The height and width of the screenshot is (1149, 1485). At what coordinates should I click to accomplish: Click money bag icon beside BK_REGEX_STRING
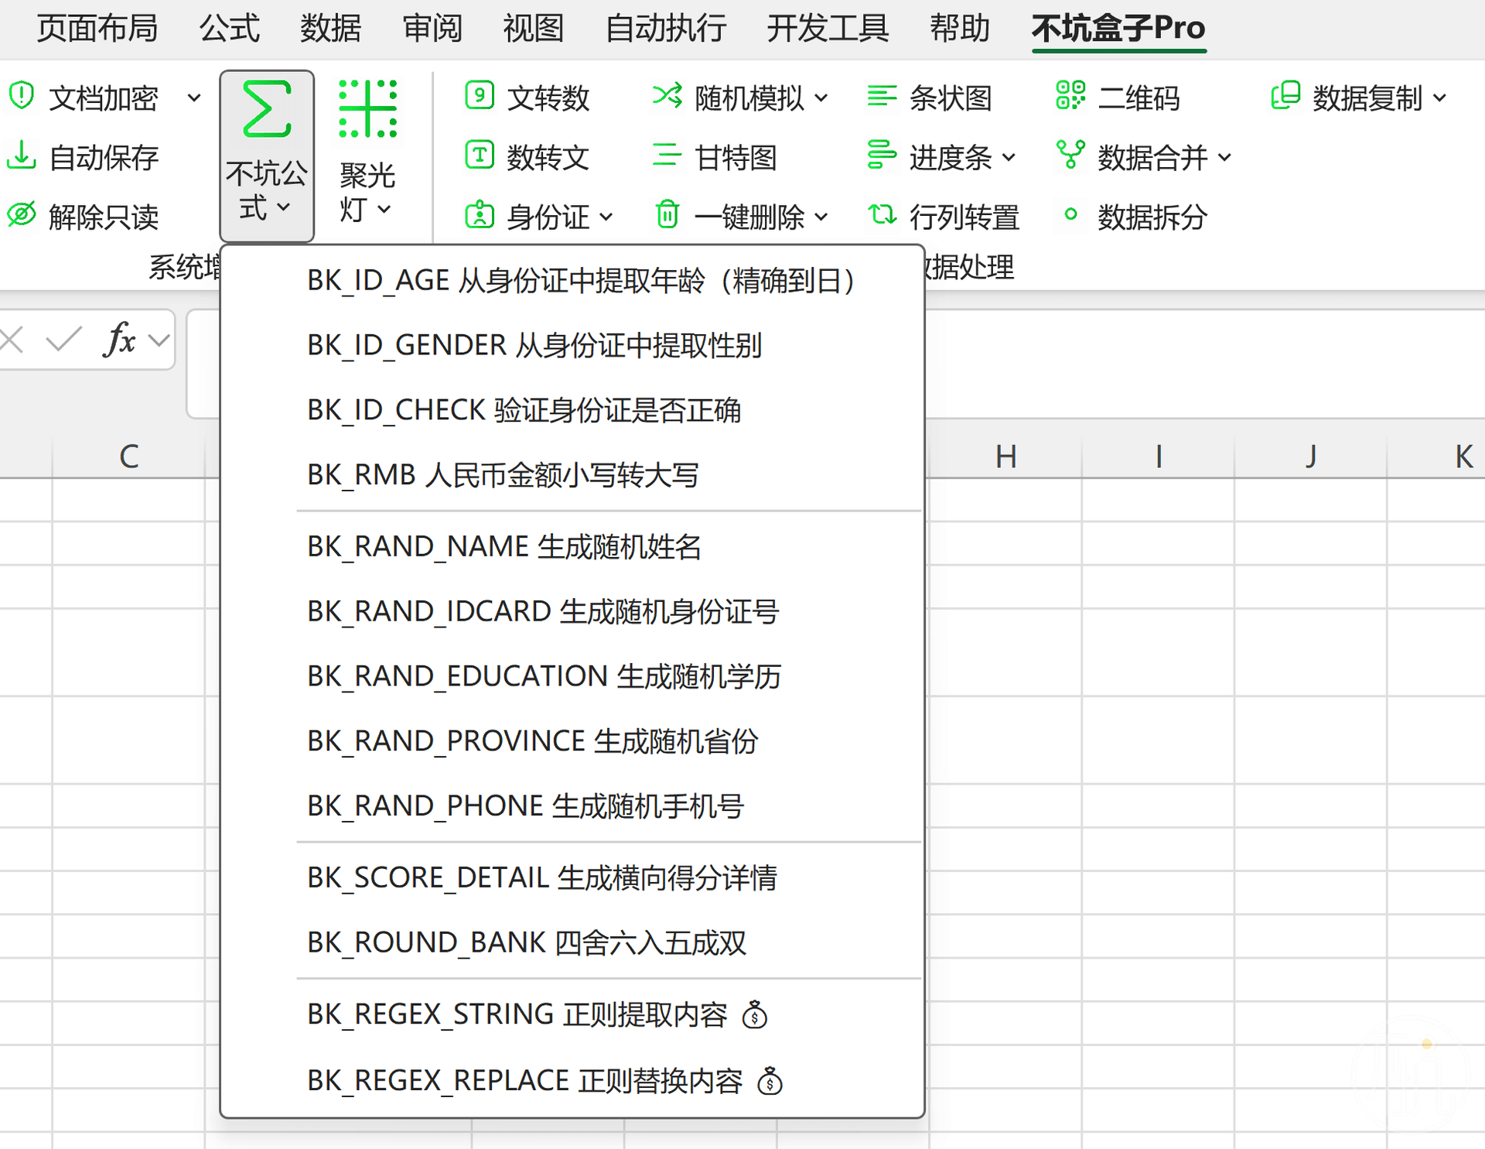[x=755, y=1014]
